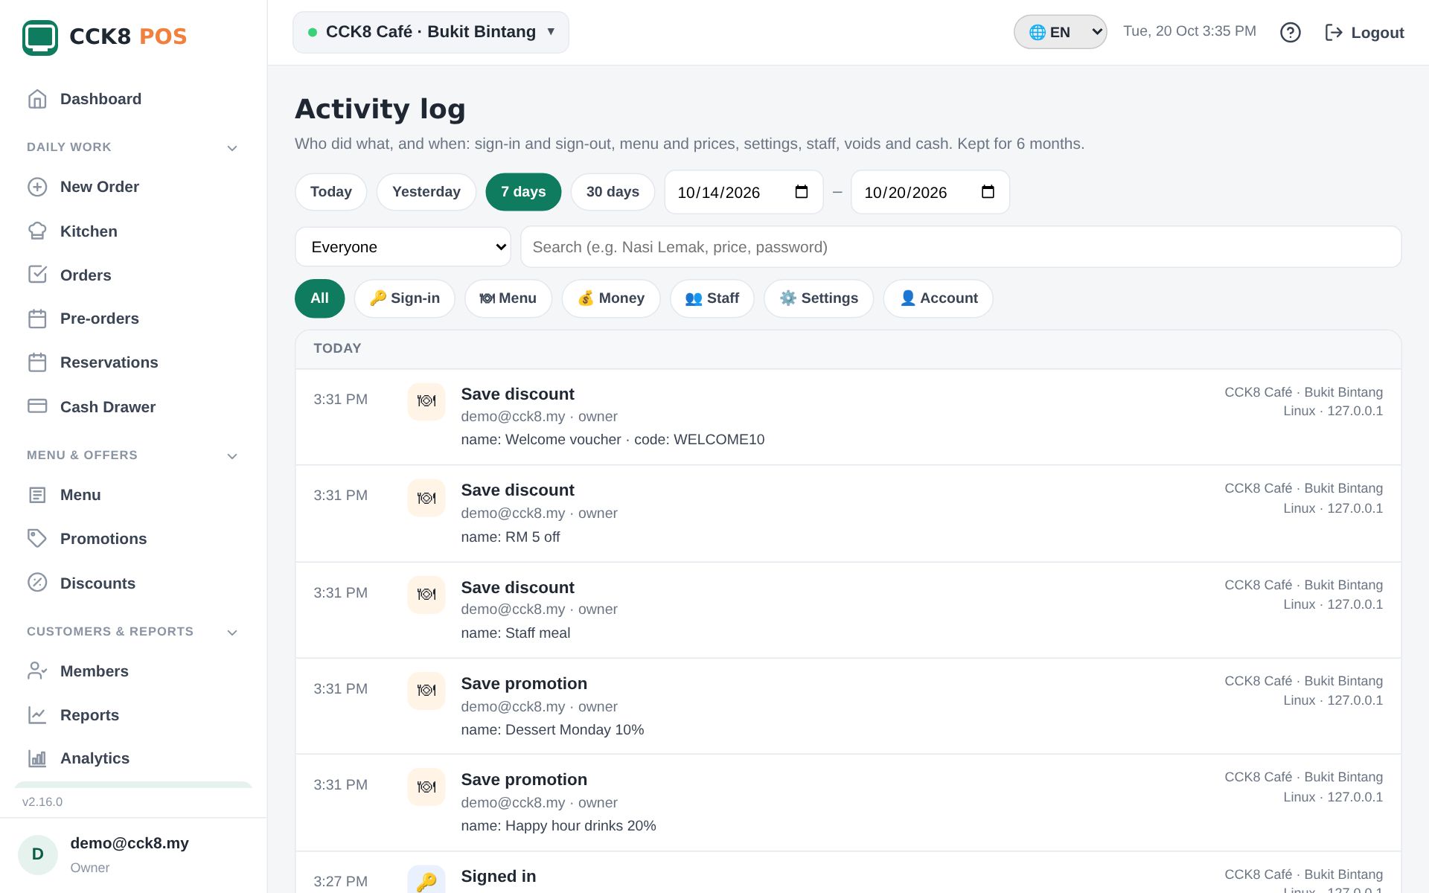
Task: Open calendar picker for end date 10/20/2026
Action: 988,192
